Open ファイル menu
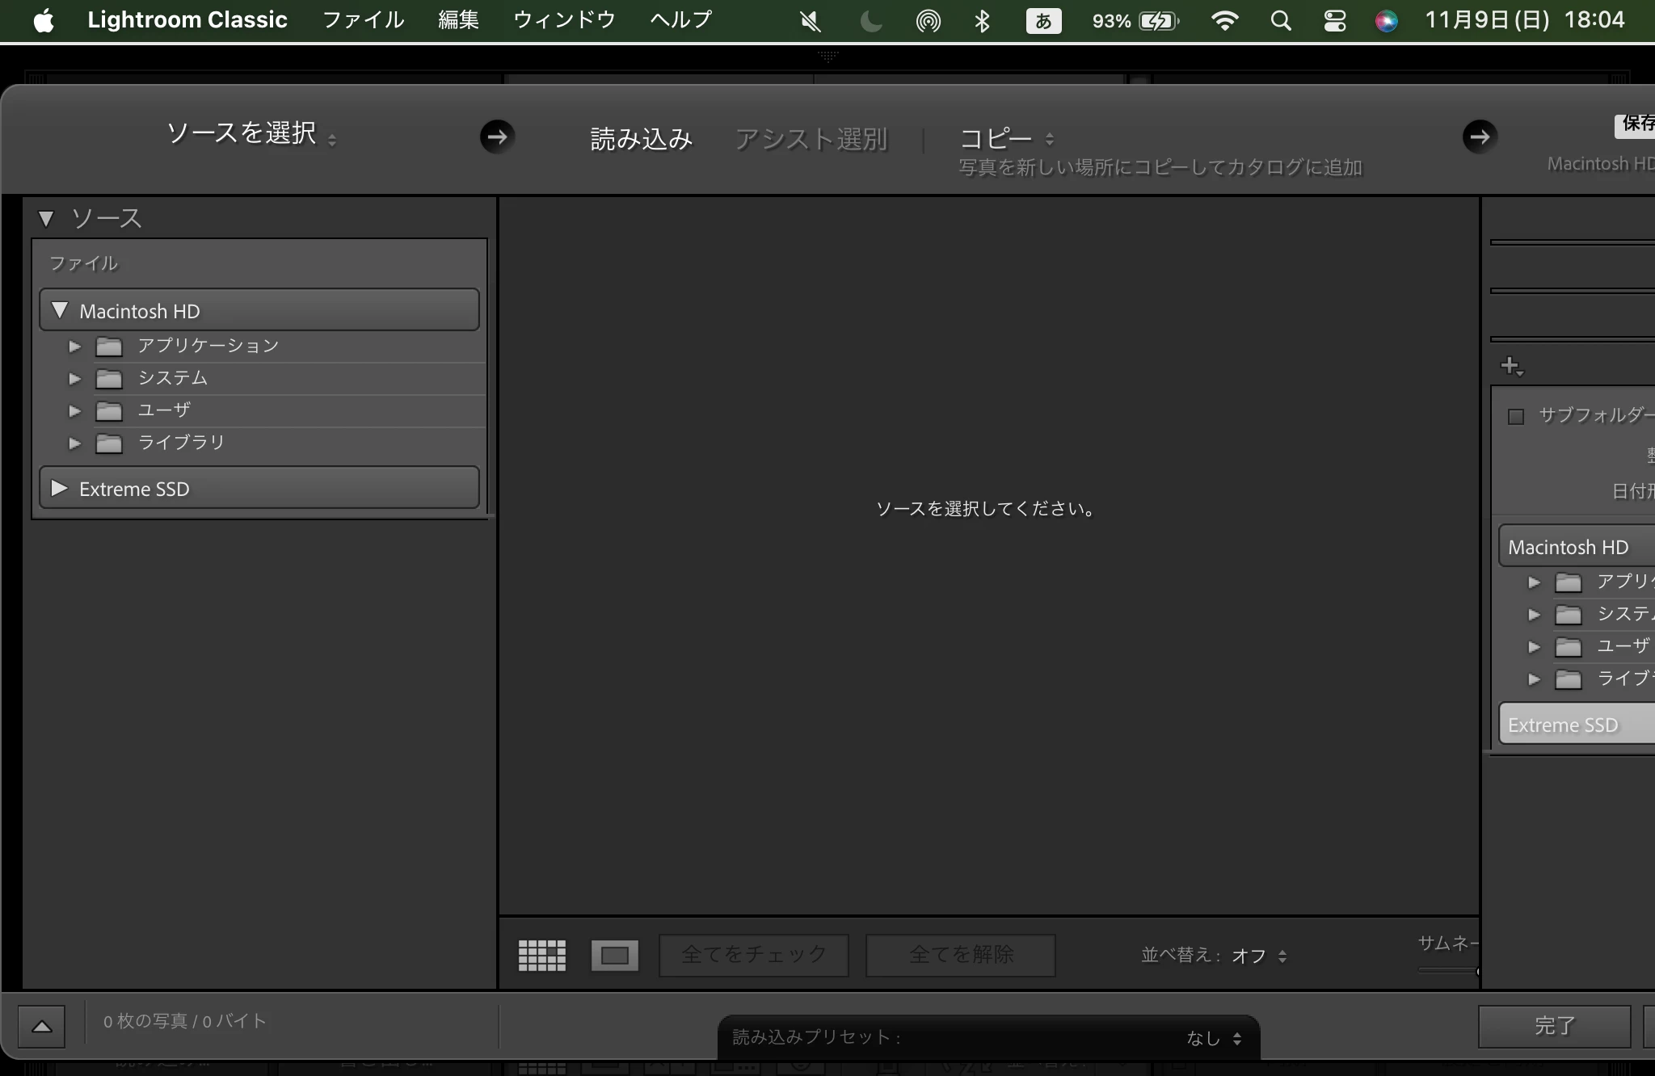The height and width of the screenshot is (1076, 1655). 363,19
